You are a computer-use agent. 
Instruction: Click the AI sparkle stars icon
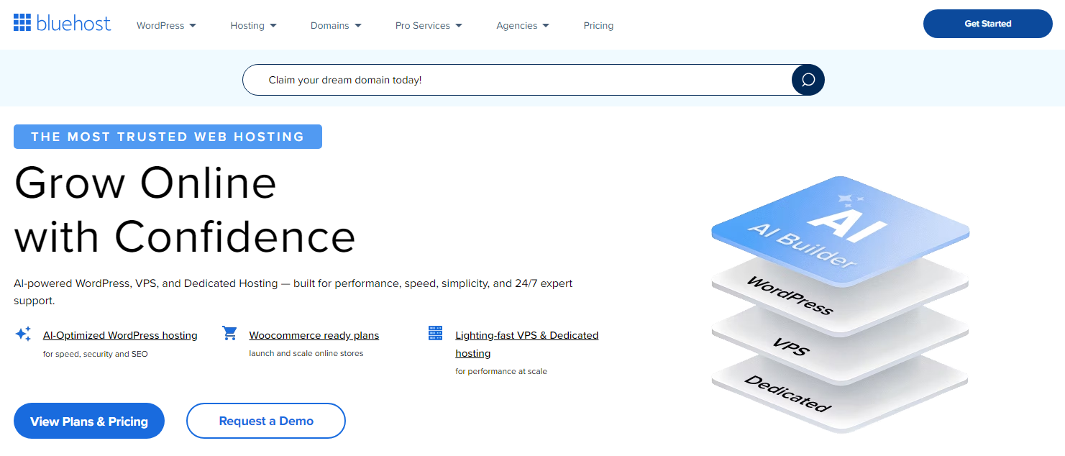pyautogui.click(x=23, y=334)
